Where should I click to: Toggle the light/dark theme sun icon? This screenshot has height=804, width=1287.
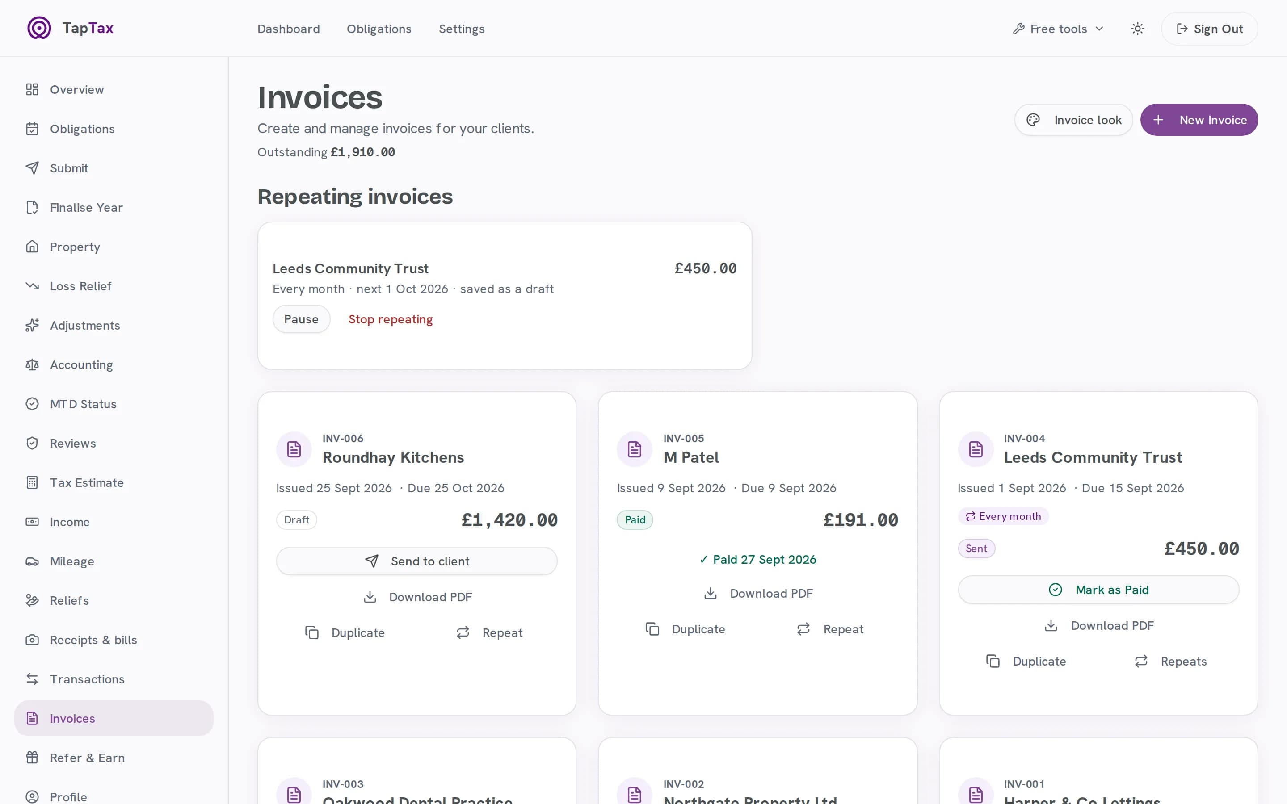[1138, 29]
